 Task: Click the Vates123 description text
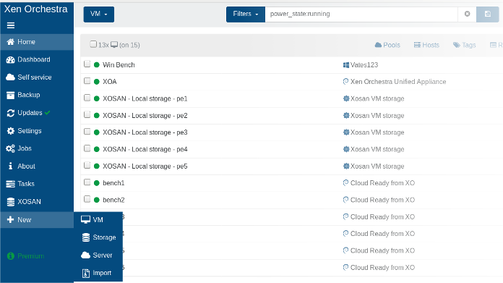click(364, 65)
